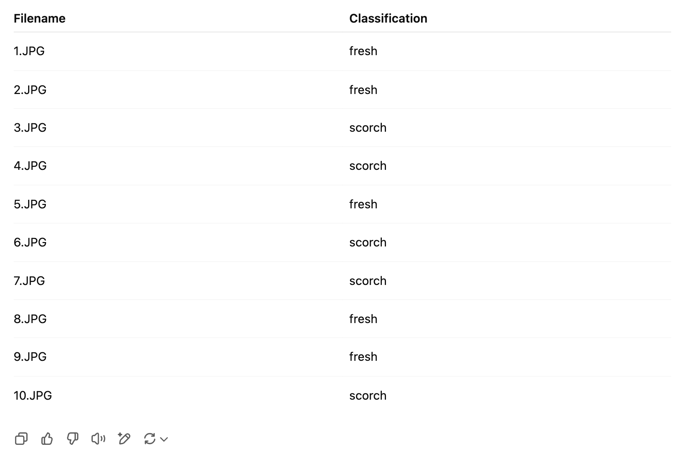
Task: Open the edit in canvas pencil icon
Action: point(124,439)
